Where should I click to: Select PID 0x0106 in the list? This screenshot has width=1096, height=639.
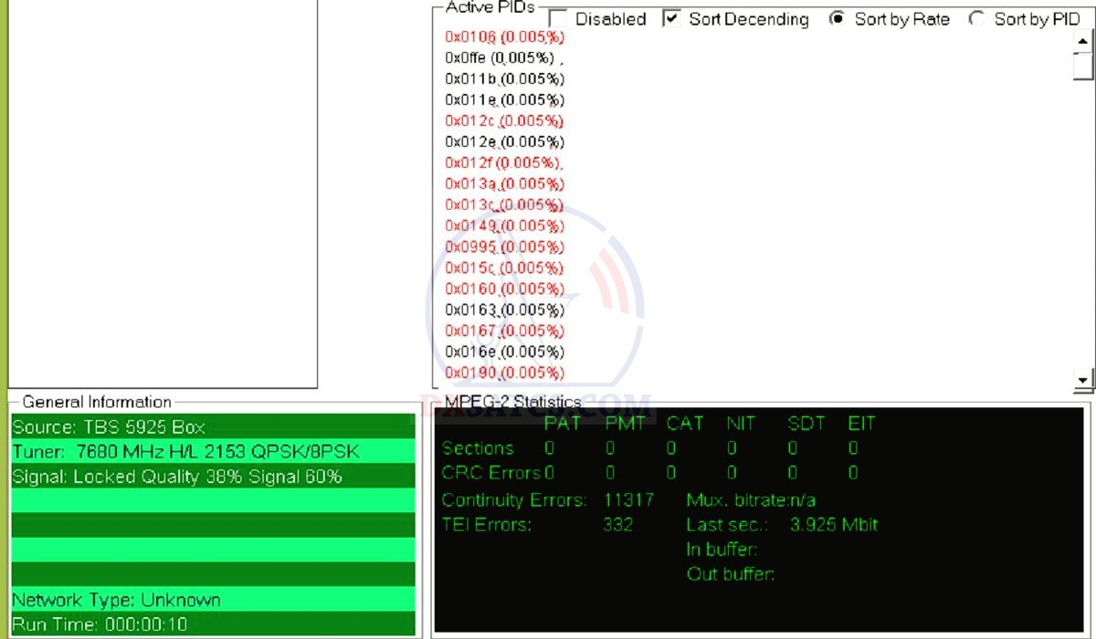tap(504, 37)
